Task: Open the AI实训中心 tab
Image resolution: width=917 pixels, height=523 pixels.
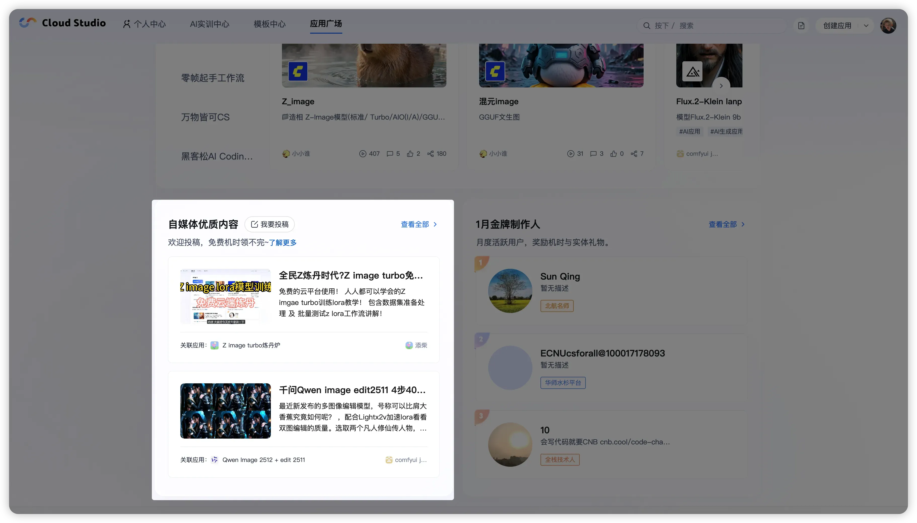Action: (x=209, y=24)
